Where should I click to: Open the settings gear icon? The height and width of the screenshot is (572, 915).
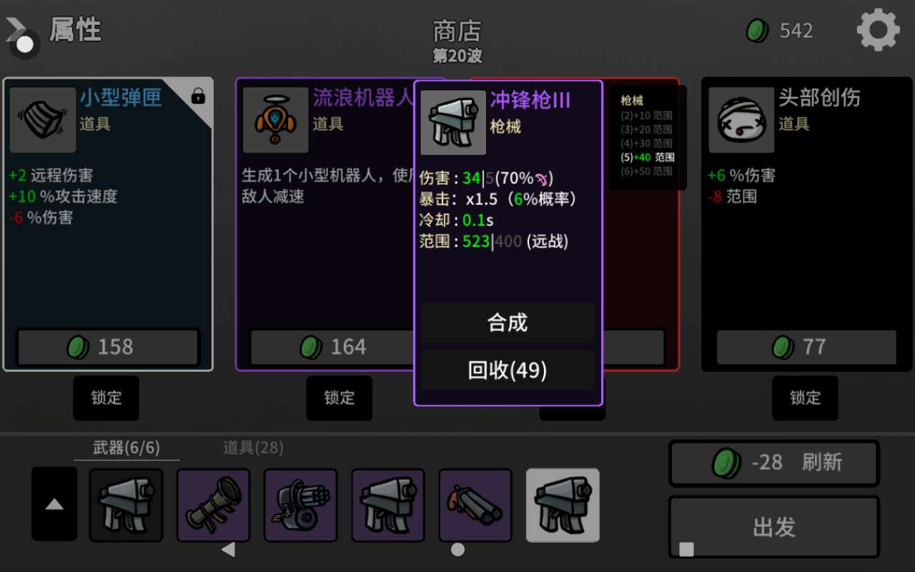click(878, 30)
